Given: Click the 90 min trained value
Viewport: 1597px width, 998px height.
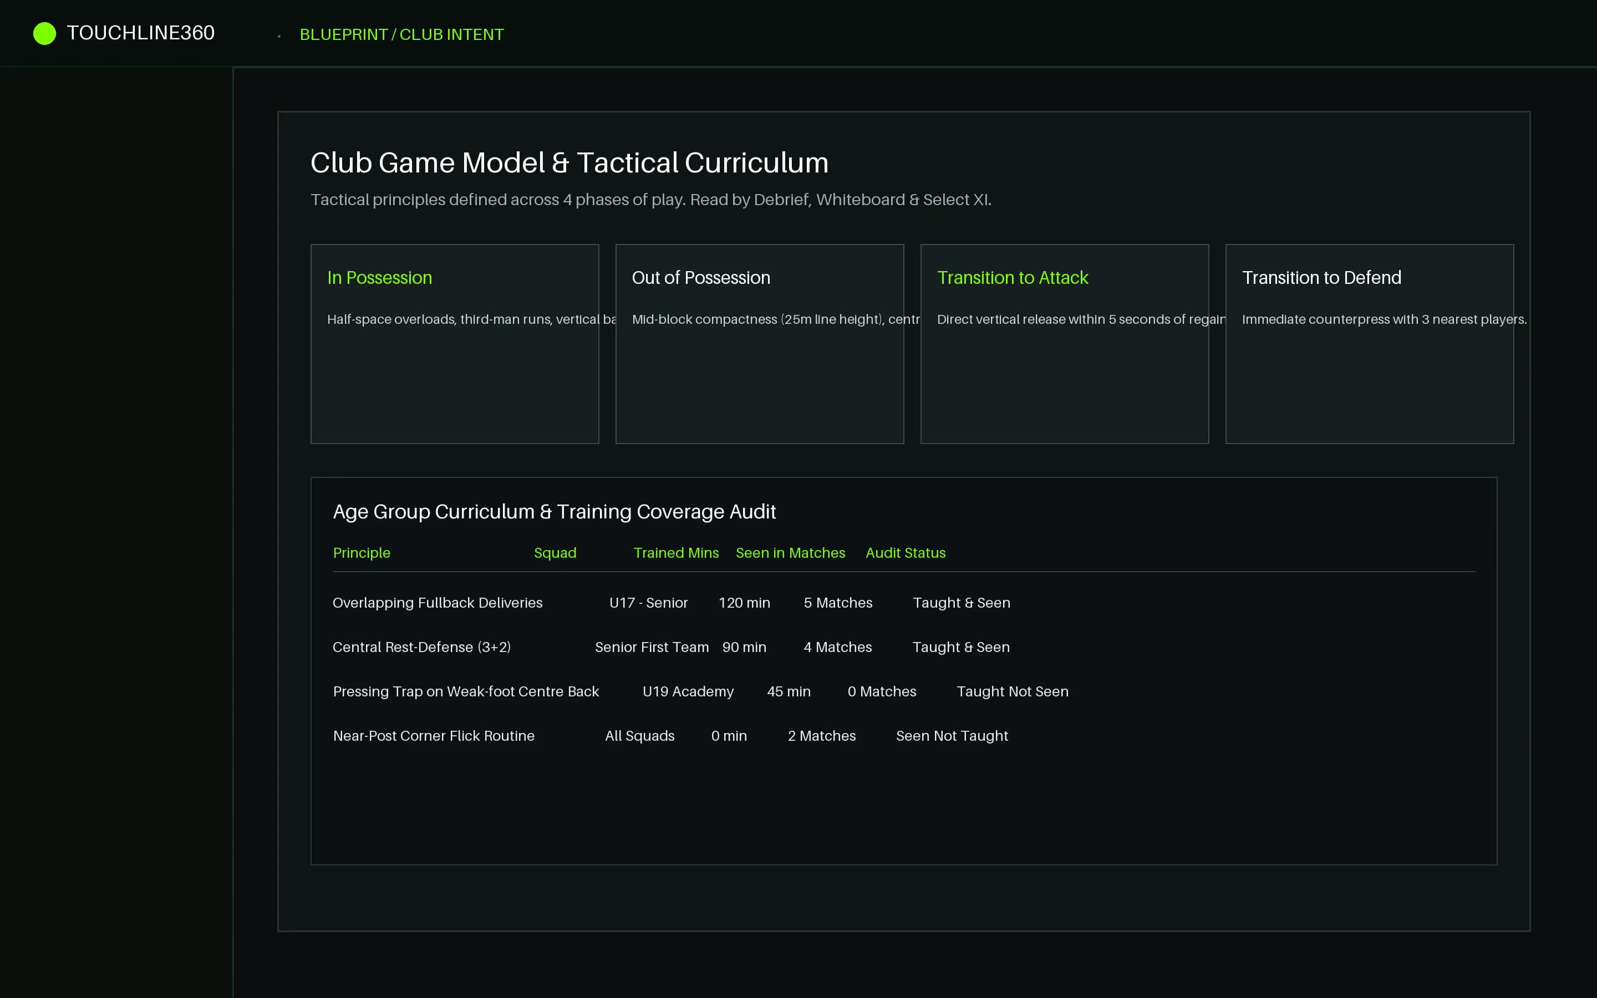Looking at the screenshot, I should click(744, 647).
